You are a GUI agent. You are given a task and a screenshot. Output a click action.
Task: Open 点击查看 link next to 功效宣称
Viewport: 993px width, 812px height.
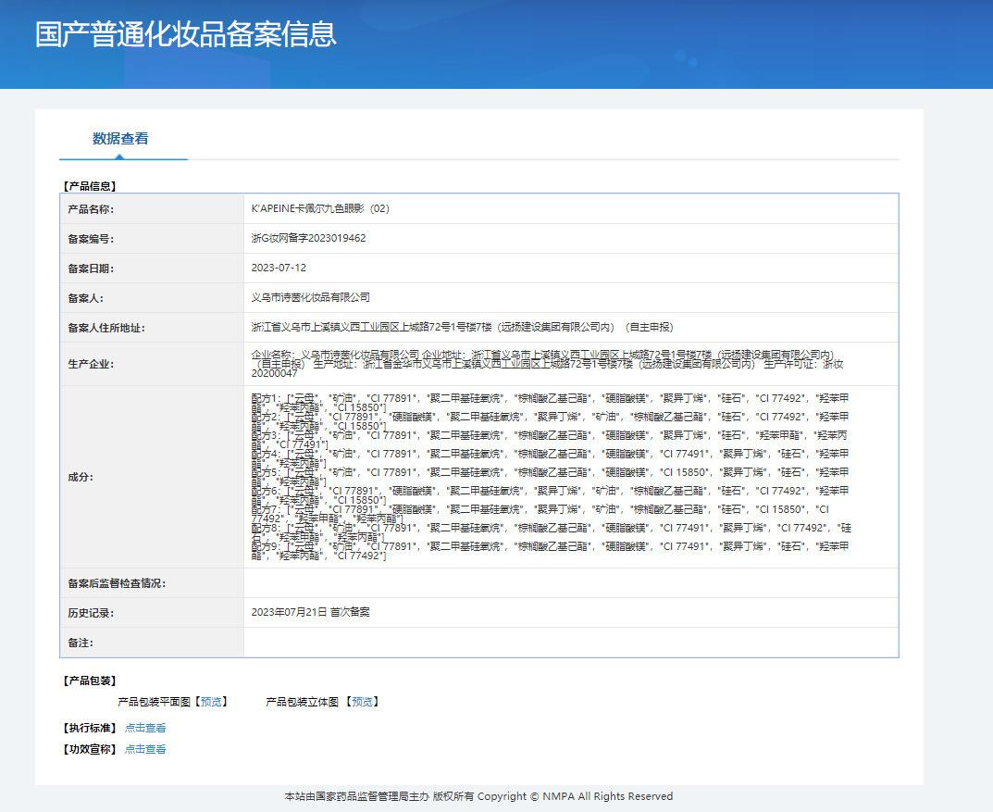pyautogui.click(x=145, y=750)
